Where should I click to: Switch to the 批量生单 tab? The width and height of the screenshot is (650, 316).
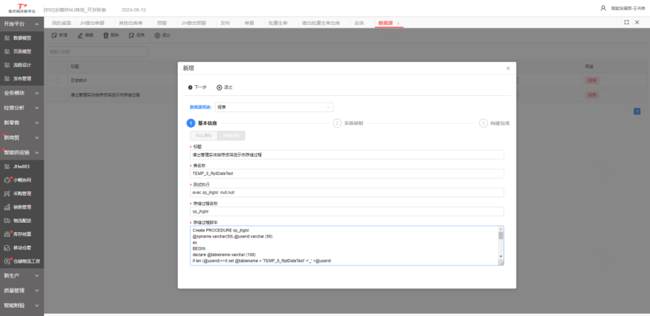click(278, 23)
